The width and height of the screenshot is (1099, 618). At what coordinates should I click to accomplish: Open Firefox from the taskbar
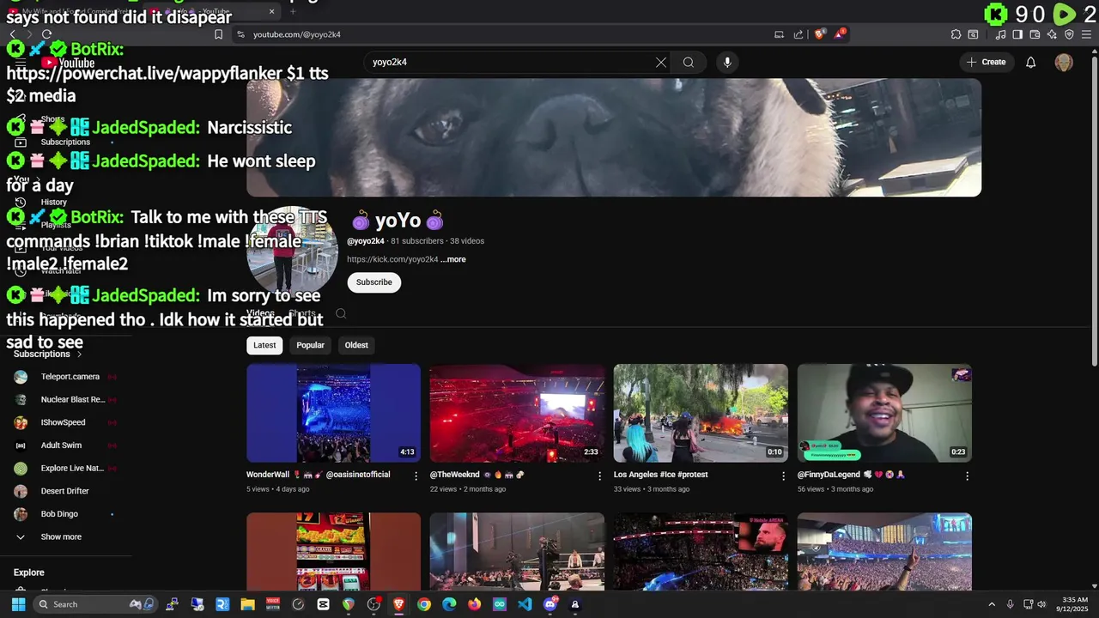pyautogui.click(x=475, y=604)
